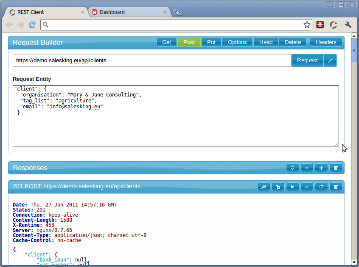
Task: Minimize the browser window
Action: [330, 5]
